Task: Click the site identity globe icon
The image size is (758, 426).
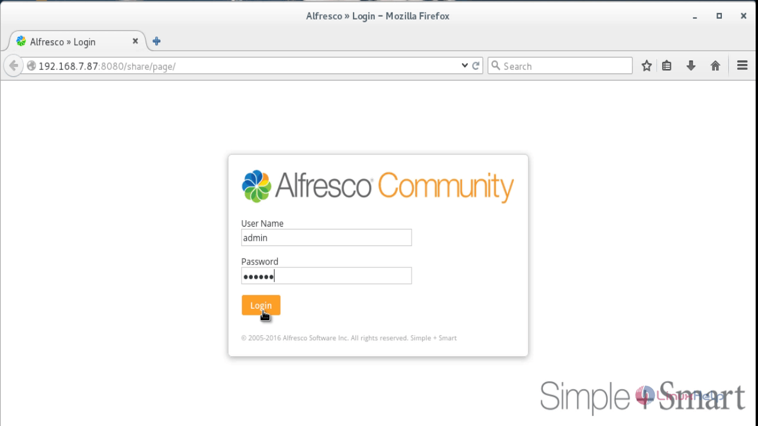Action: click(x=31, y=66)
